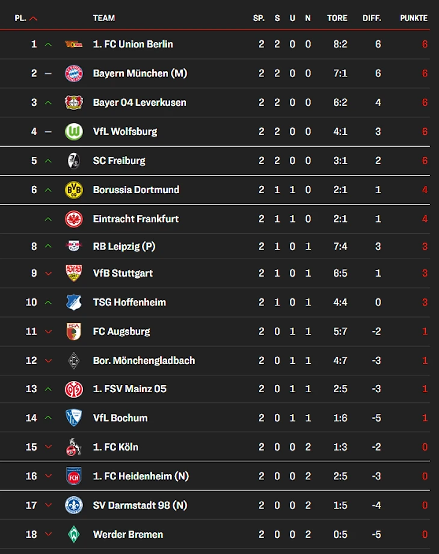439x554 pixels.
Task: Click the SV Darmstadt 98 logo
Action: click(73, 505)
